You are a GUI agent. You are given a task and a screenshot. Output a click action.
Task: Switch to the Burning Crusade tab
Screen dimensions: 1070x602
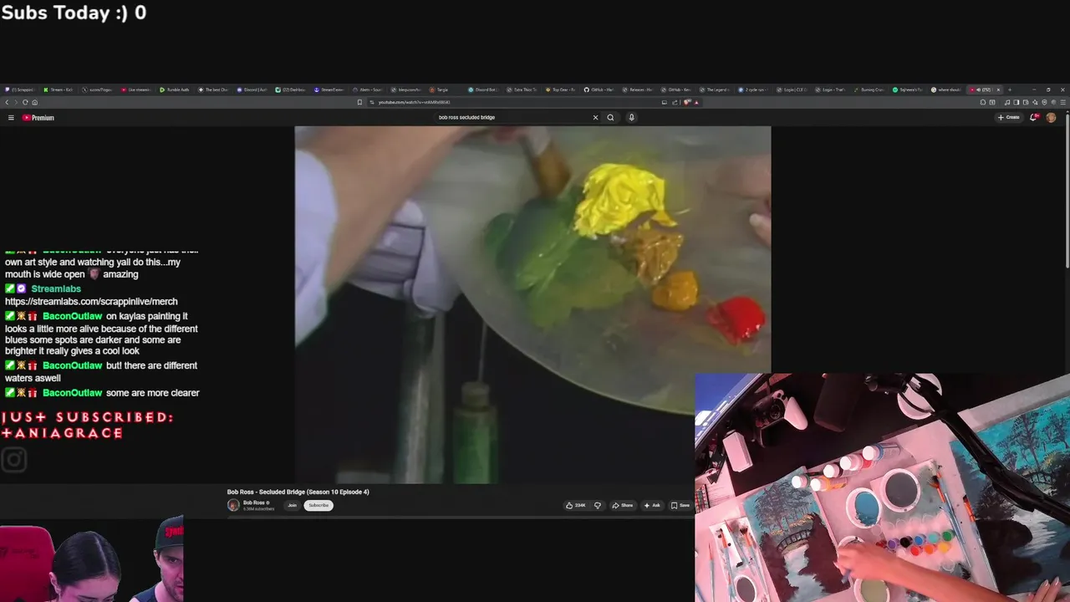click(869, 89)
